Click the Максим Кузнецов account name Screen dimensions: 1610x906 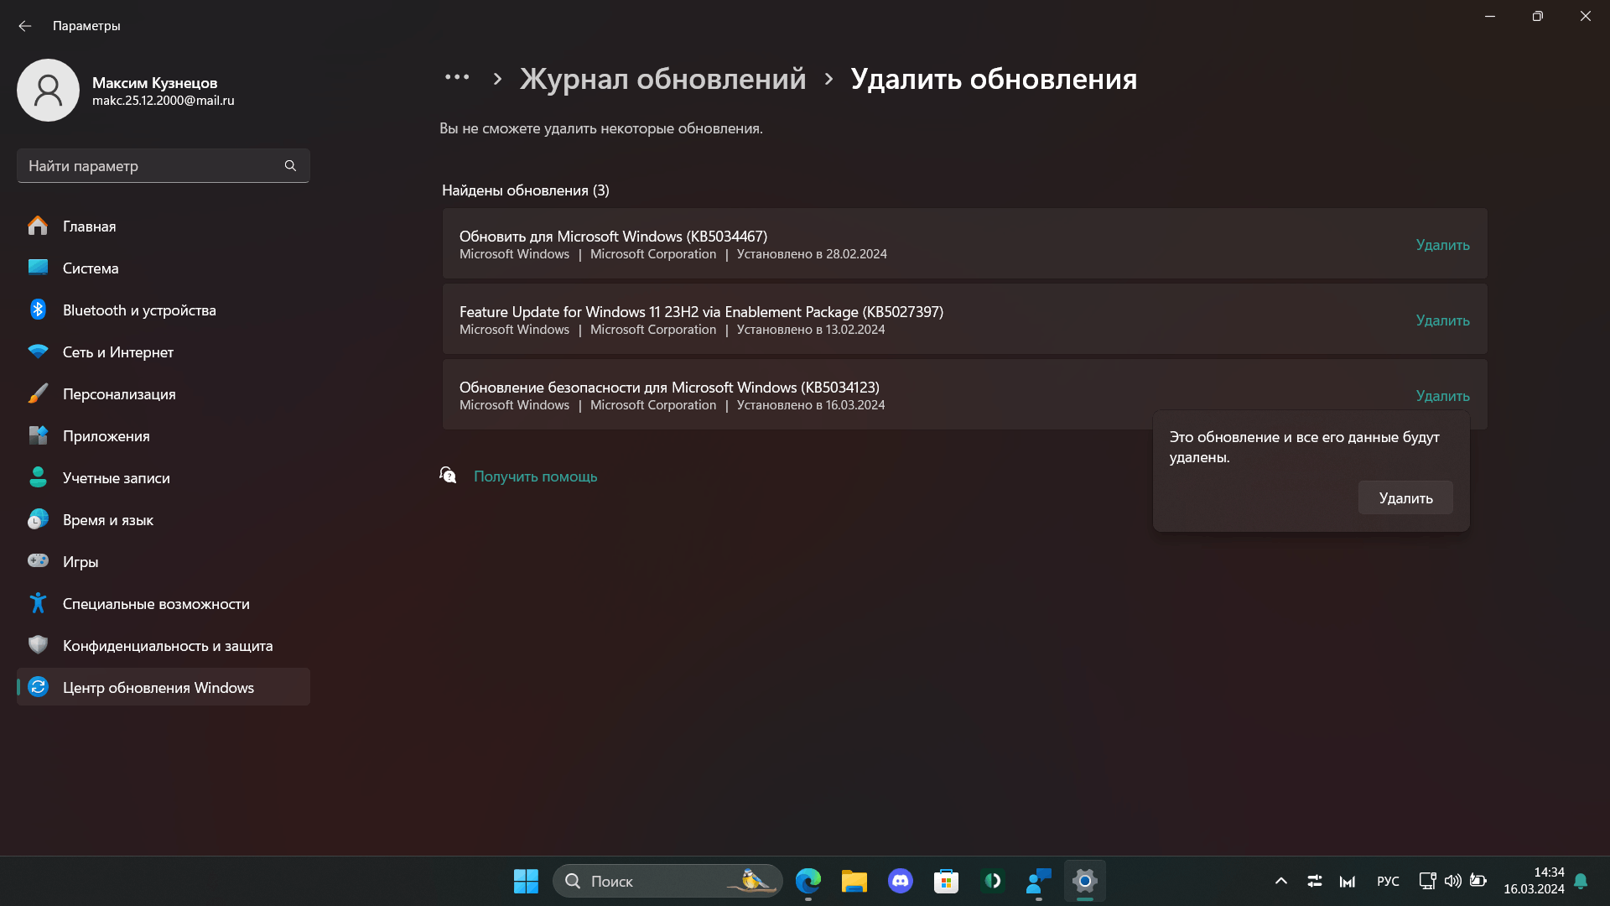pyautogui.click(x=154, y=82)
